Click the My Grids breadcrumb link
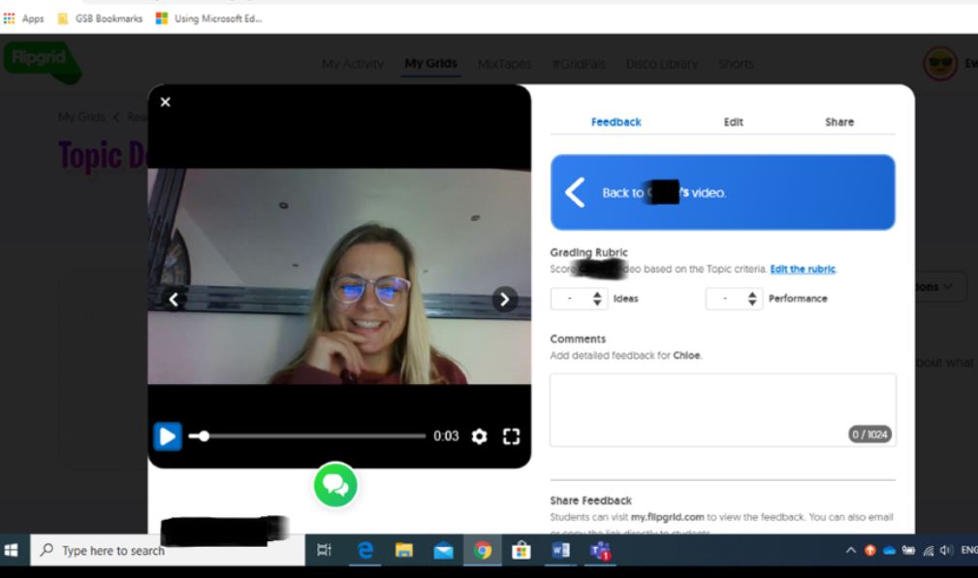Viewport: 978px width, 578px height. point(81,116)
